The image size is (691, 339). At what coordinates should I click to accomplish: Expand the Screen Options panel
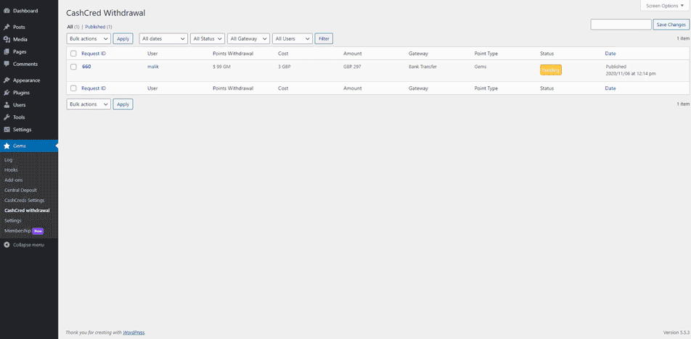click(x=665, y=6)
